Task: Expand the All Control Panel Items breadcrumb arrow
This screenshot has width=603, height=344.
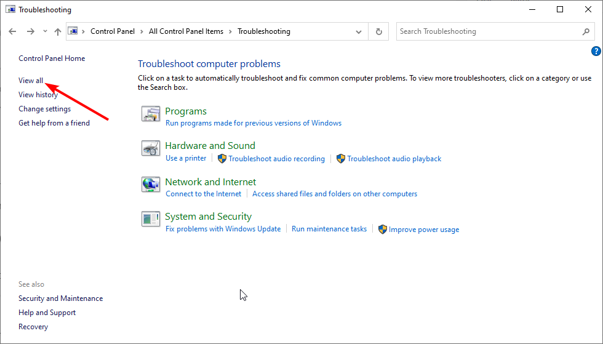Action: [230, 31]
